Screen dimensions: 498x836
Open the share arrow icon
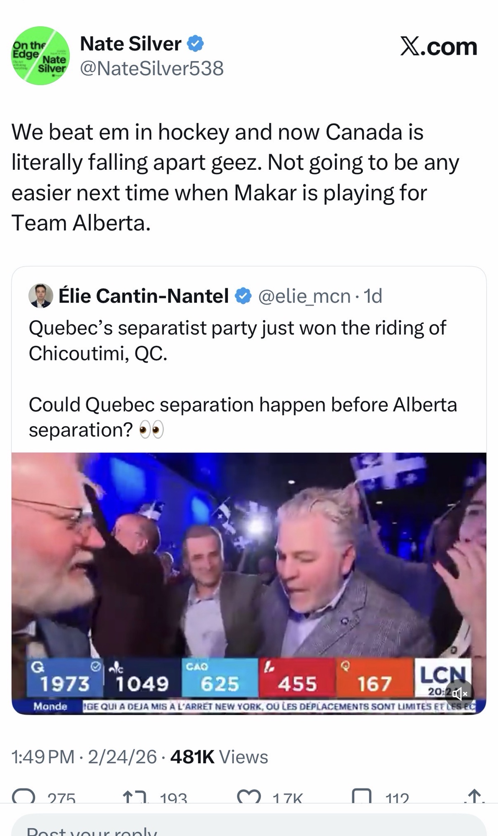(x=475, y=796)
